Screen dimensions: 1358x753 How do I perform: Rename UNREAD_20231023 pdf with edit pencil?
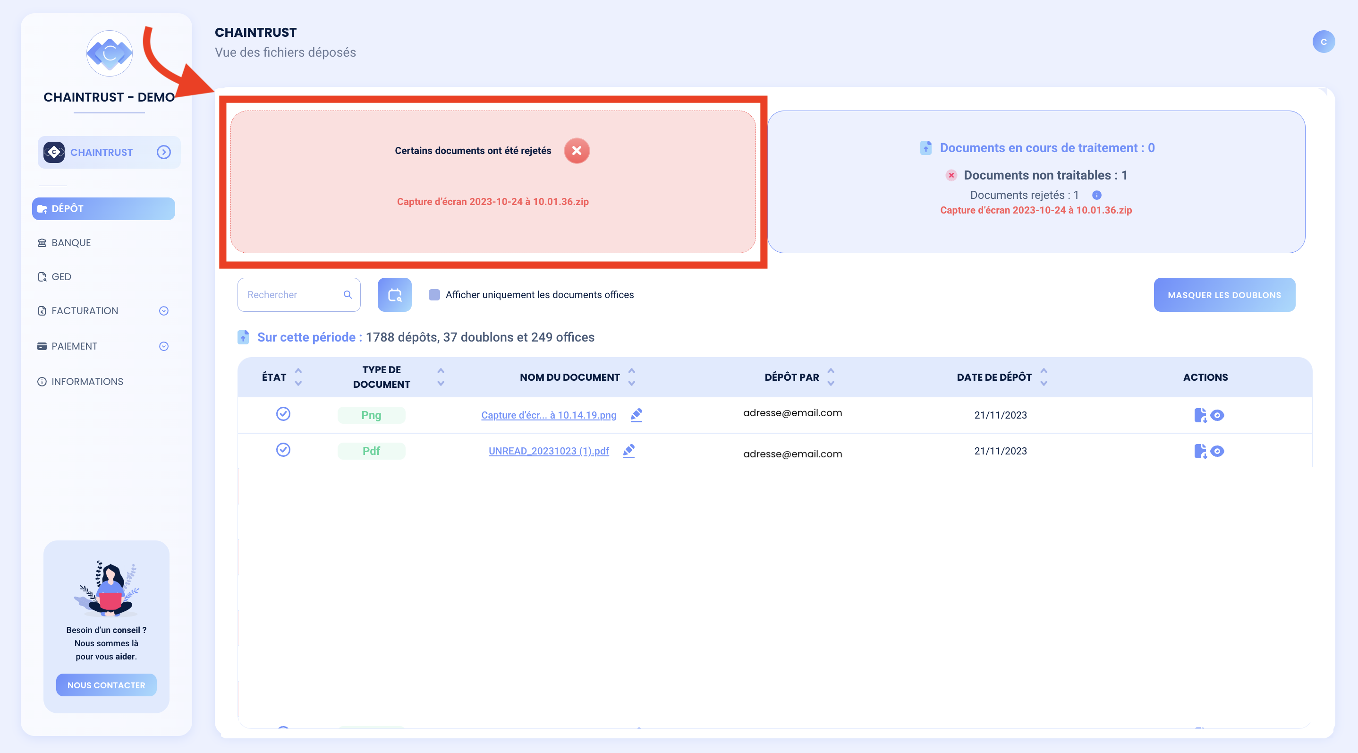[629, 451]
